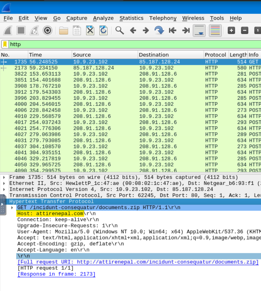This screenshot has width=261, height=291.
Task: Close the current capture file
Action: (90, 31)
